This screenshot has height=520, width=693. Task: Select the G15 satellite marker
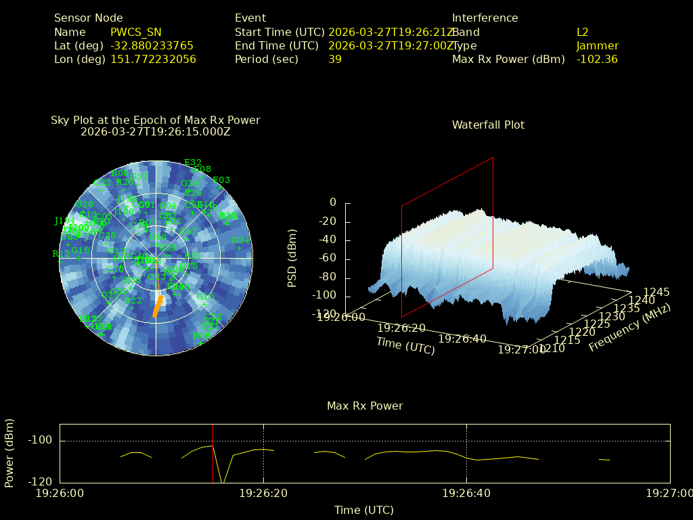click(202, 305)
